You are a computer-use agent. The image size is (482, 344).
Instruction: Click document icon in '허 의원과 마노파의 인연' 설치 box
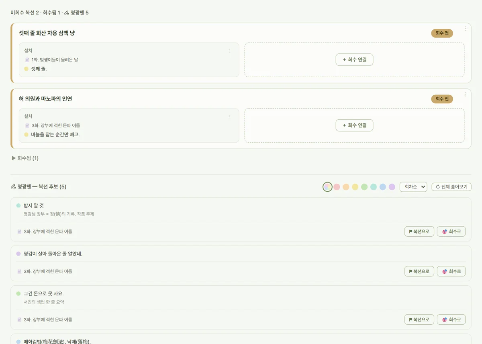click(x=27, y=126)
